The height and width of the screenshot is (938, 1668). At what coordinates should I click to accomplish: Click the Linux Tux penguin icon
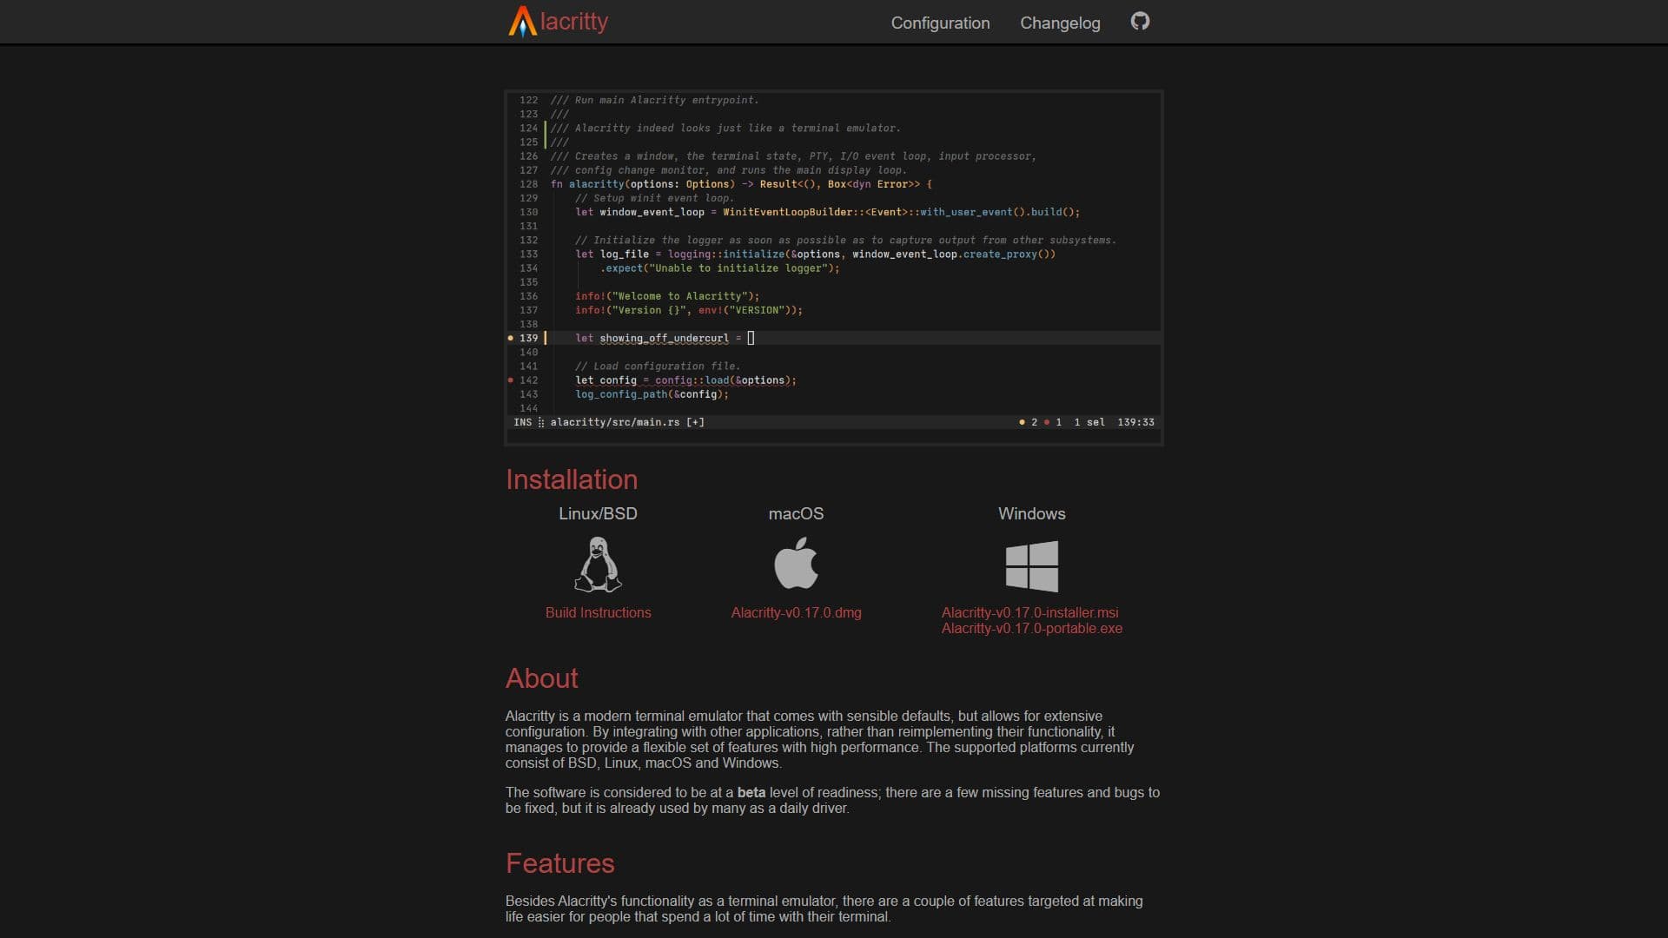598,565
